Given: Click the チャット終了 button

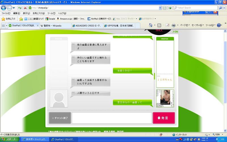Looking at the screenshot, I should coord(60,118).
